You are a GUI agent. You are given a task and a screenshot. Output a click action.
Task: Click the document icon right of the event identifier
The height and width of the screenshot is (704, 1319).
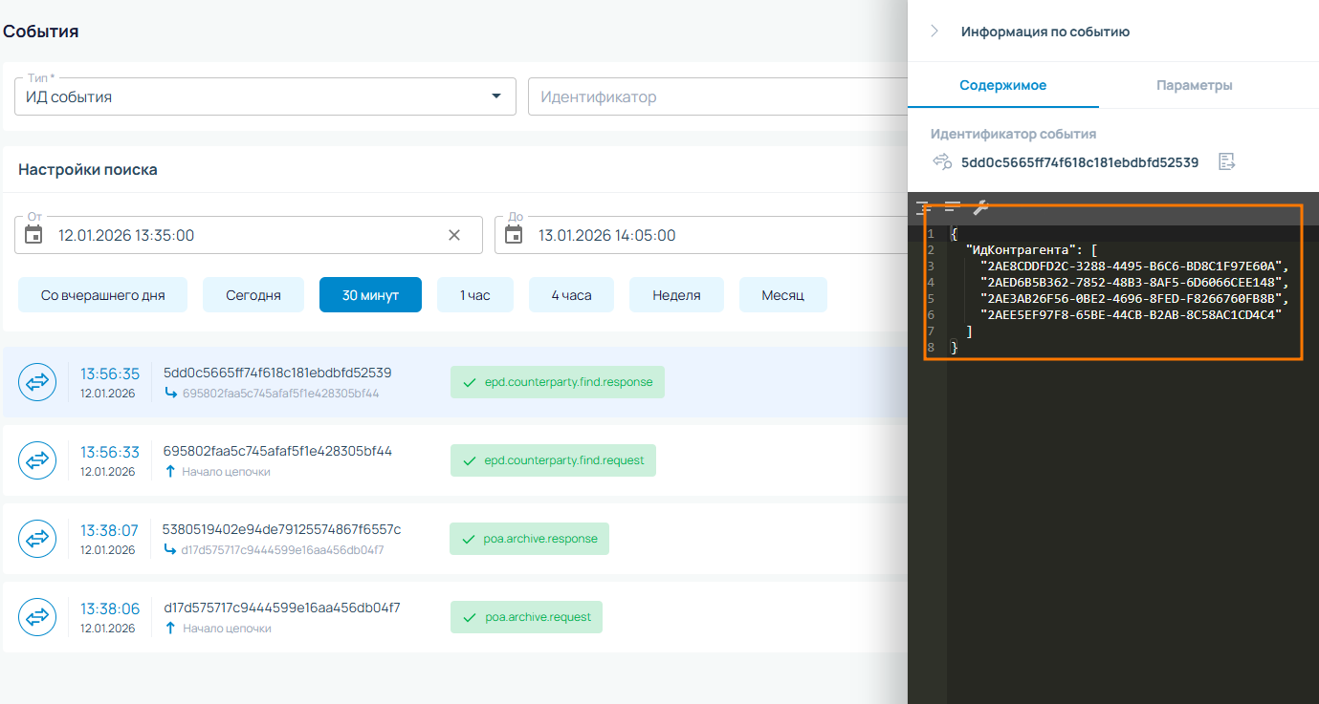pos(1226,161)
